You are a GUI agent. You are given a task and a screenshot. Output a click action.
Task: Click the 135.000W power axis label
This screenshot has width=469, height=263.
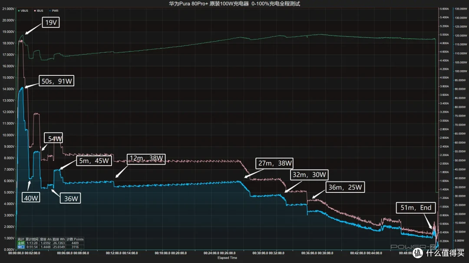point(461,9)
